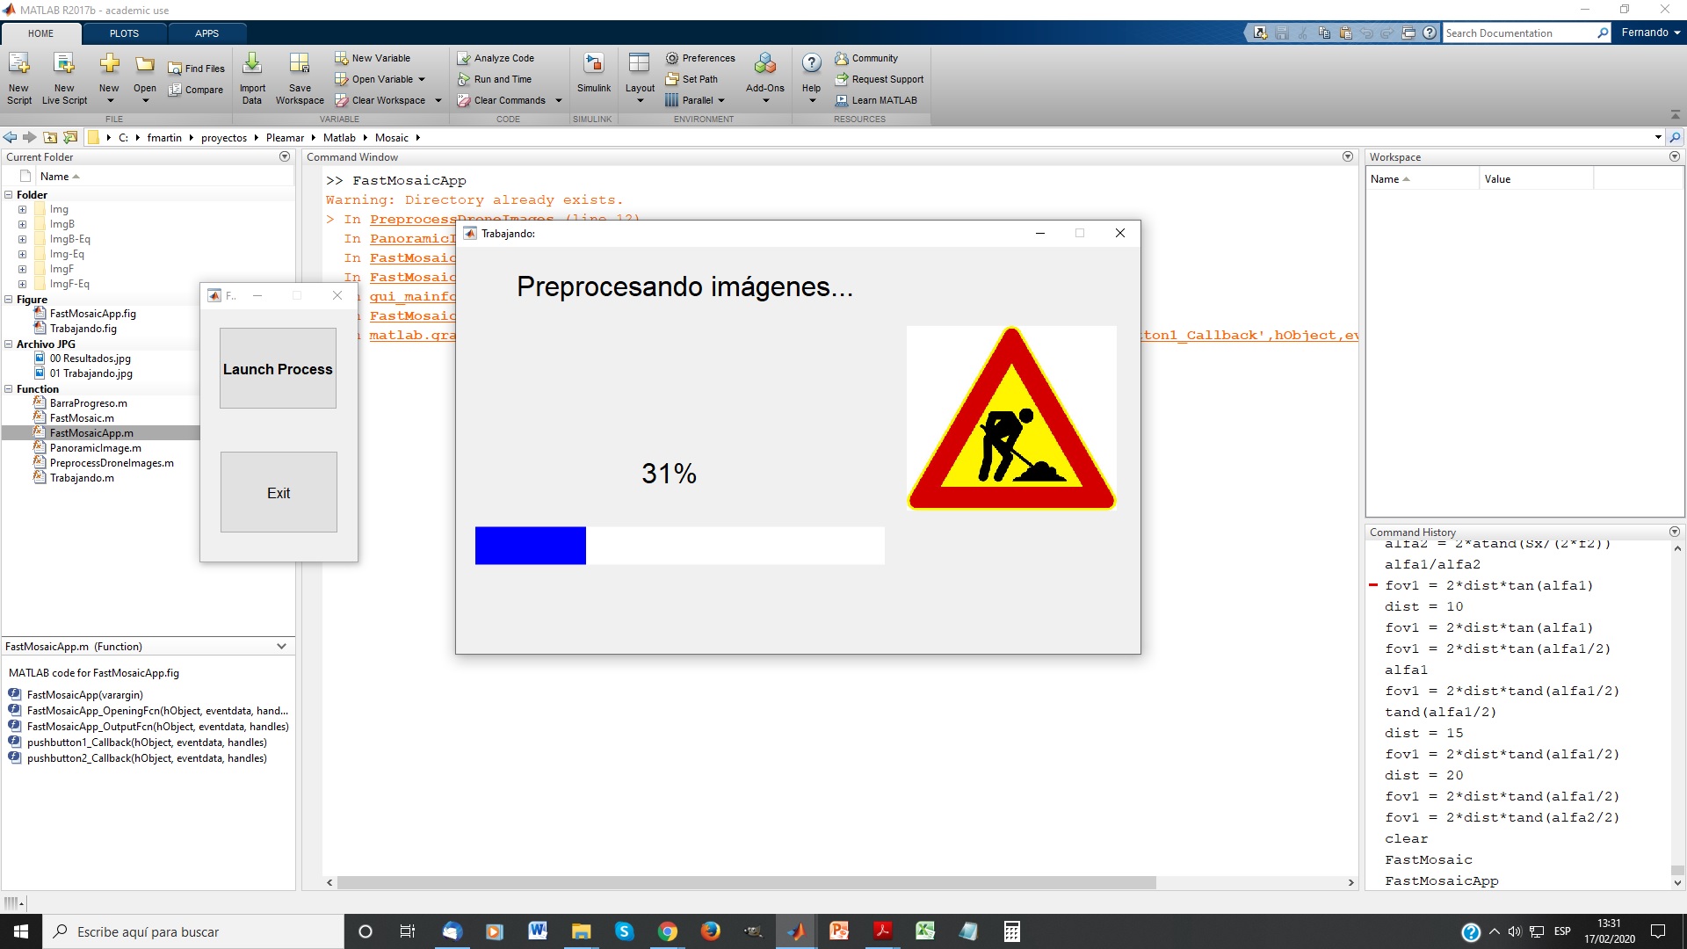The height and width of the screenshot is (949, 1687).
Task: Open the Layout options icon
Action: 640,63
